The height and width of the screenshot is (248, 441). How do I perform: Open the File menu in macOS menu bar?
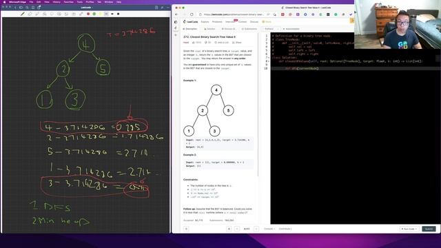[x=31, y=1]
